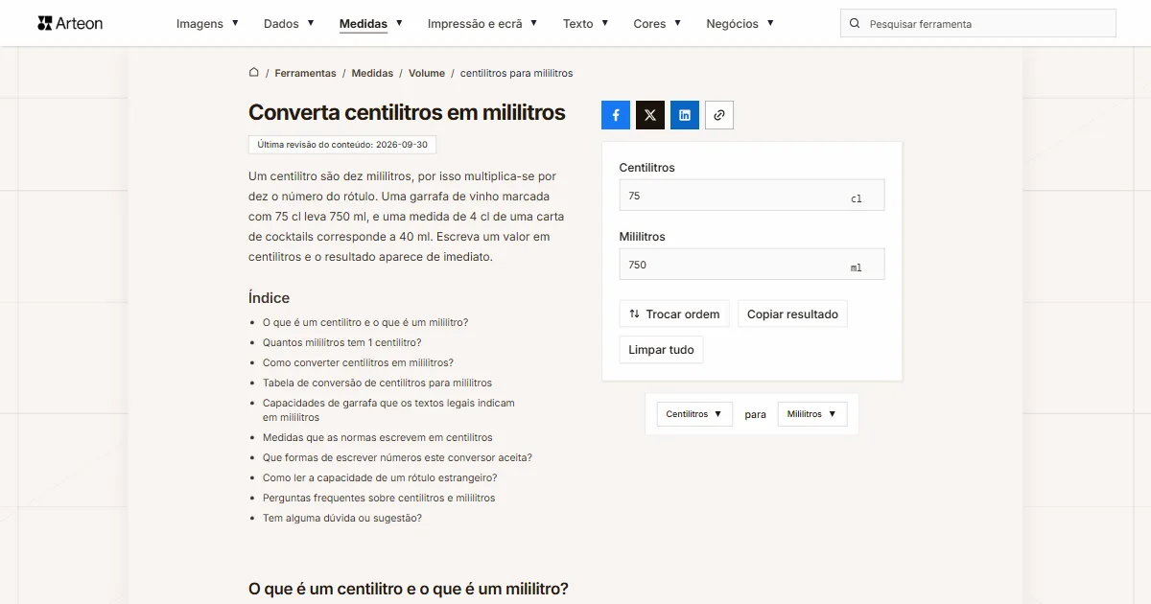
Task: Open the Cores menu
Action: pos(657,24)
